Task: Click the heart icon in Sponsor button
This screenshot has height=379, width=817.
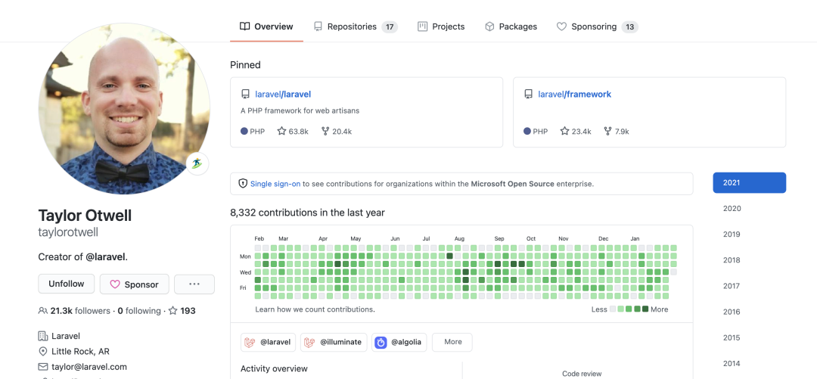Action: pyautogui.click(x=115, y=284)
